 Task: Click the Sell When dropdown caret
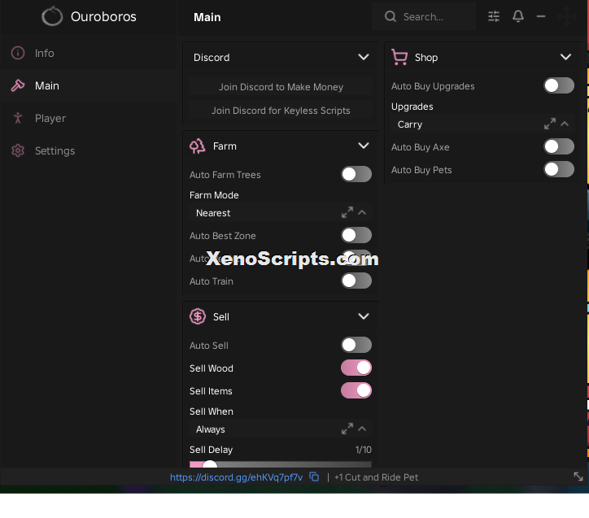click(x=362, y=429)
